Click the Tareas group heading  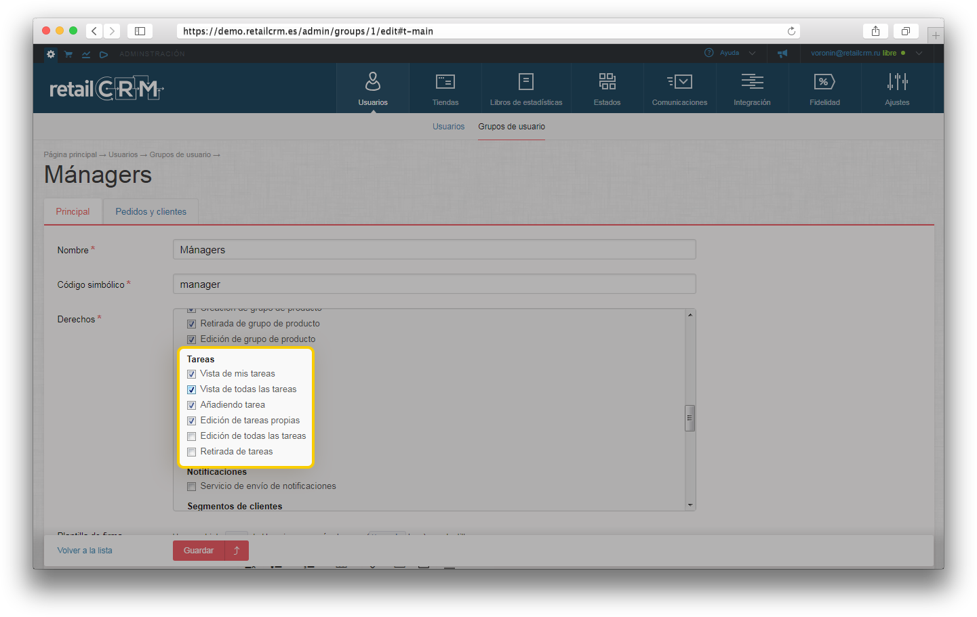[201, 360]
